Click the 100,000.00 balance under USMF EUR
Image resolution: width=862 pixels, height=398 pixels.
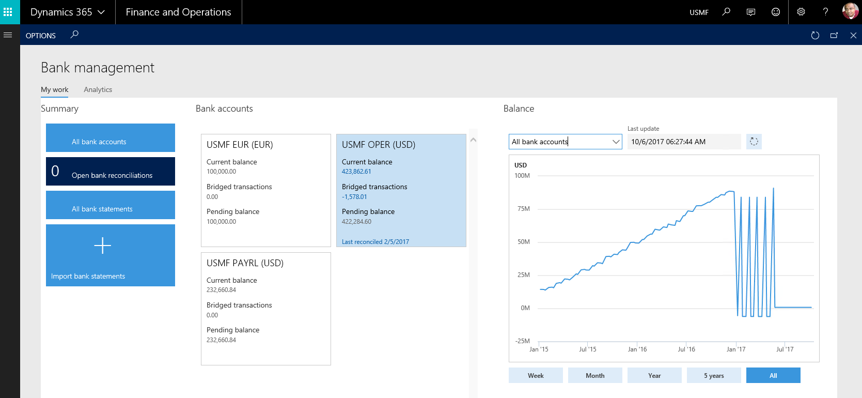(x=221, y=172)
